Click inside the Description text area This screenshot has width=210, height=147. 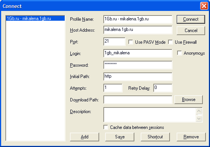[150, 115]
